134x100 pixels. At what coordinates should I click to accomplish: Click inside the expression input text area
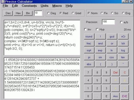pos(42,37)
